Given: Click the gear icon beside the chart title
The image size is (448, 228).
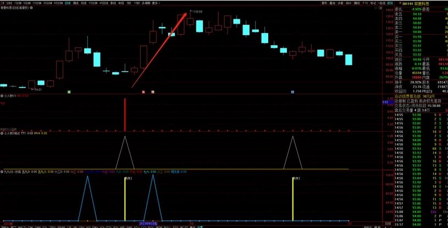Looking at the screenshot, I should (31, 7).
